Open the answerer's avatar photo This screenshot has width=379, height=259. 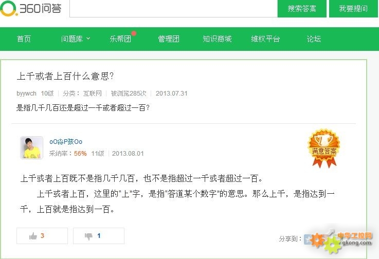[x=32, y=147]
